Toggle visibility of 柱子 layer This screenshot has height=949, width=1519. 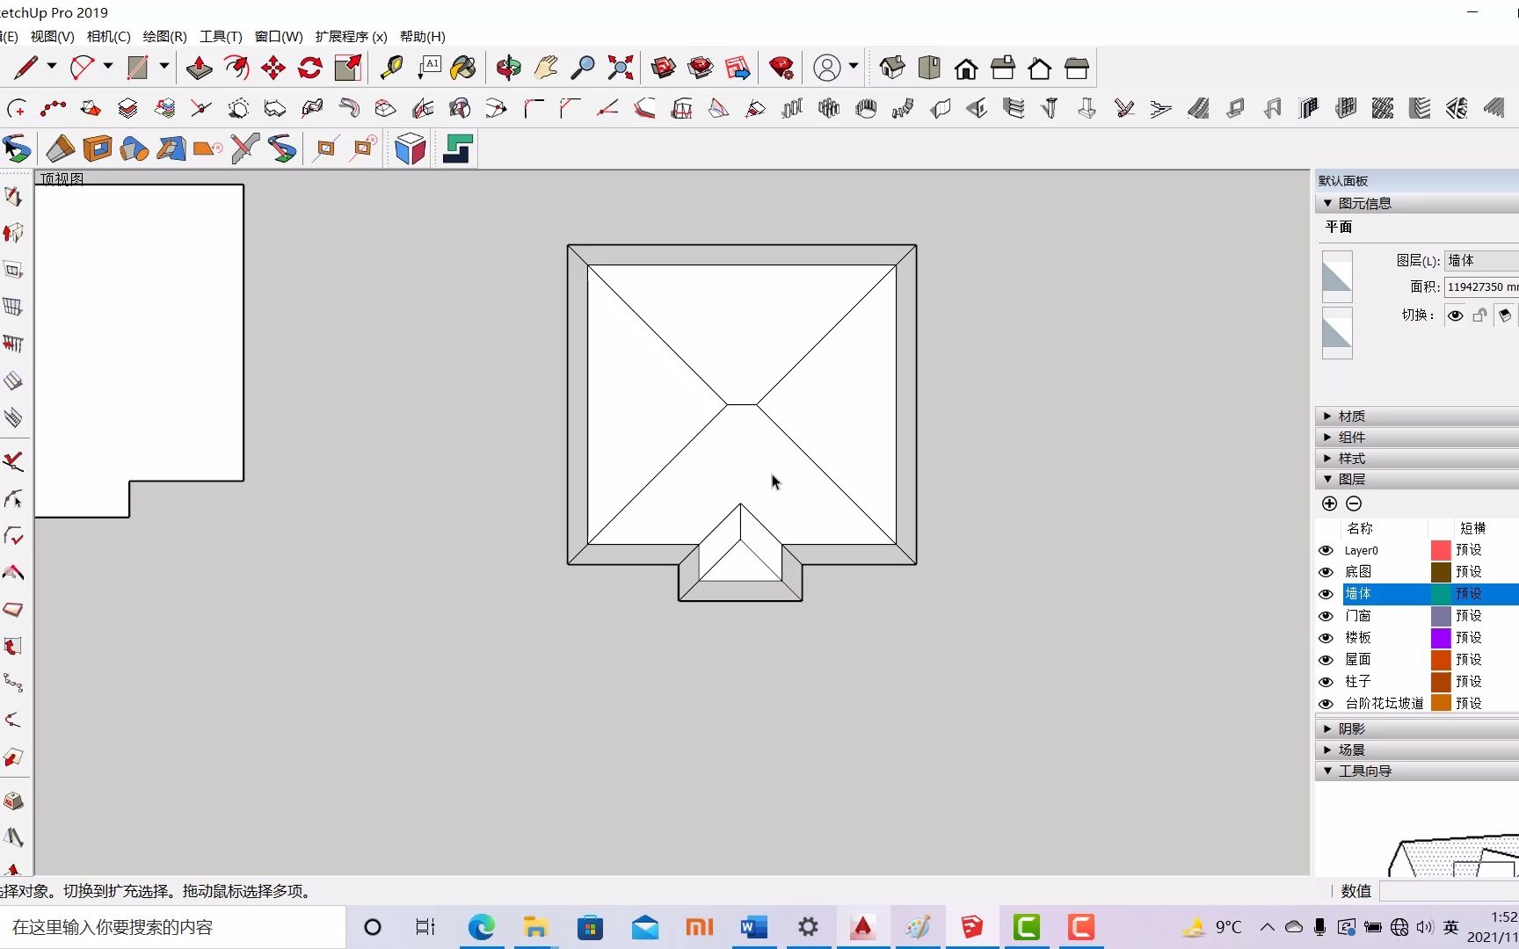[x=1326, y=682]
